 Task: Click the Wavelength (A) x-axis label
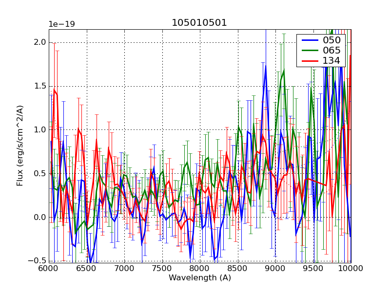tap(200, 278)
